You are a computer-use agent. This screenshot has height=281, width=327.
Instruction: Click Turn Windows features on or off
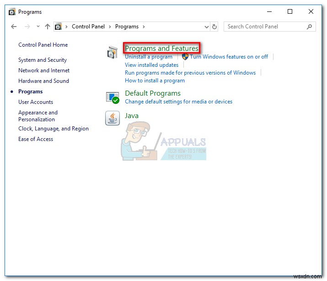(229, 57)
